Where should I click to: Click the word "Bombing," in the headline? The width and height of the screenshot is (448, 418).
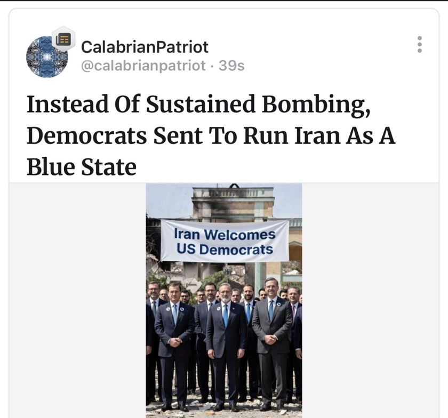317,104
